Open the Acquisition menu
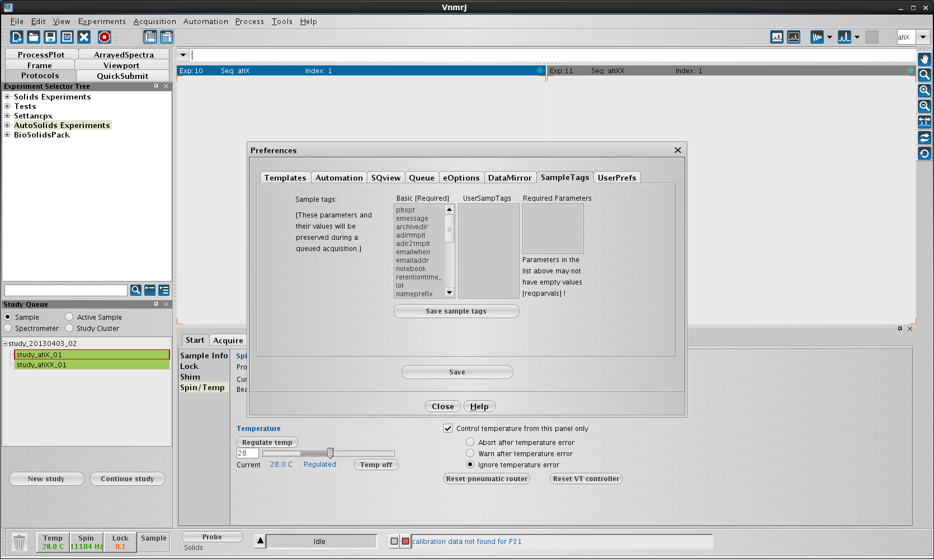The image size is (934, 559). [154, 21]
